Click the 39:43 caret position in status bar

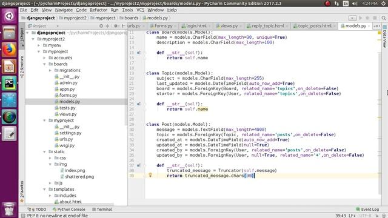pyautogui.click(x=341, y=216)
